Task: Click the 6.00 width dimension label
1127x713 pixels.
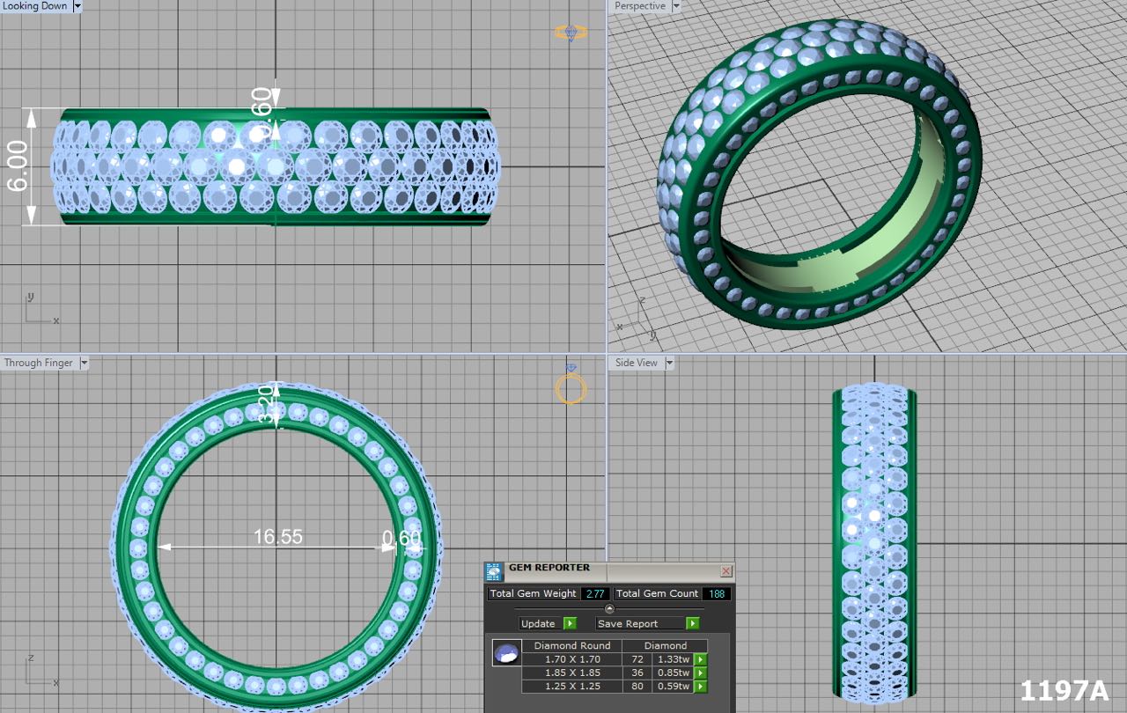Action: (x=17, y=166)
